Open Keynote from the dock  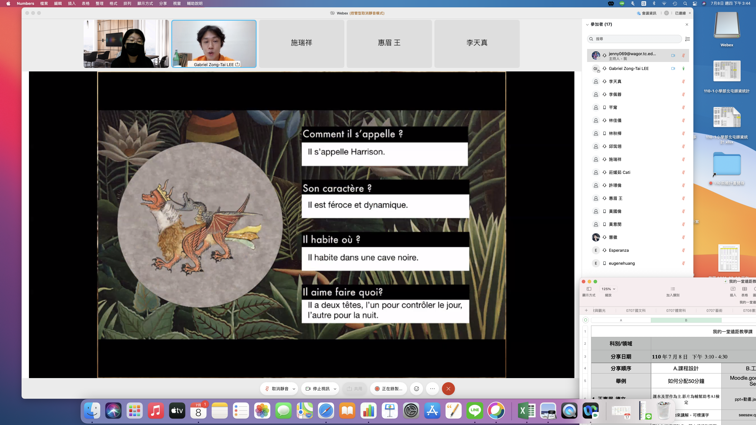click(390, 411)
